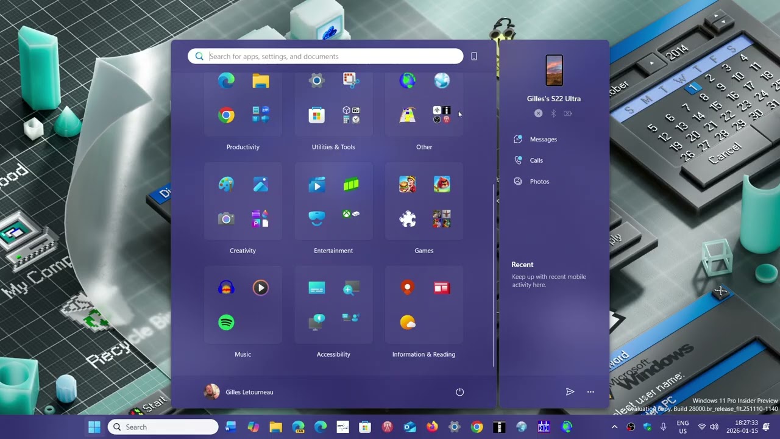Expand the Productivity folder's small app cluster

[x=261, y=115]
